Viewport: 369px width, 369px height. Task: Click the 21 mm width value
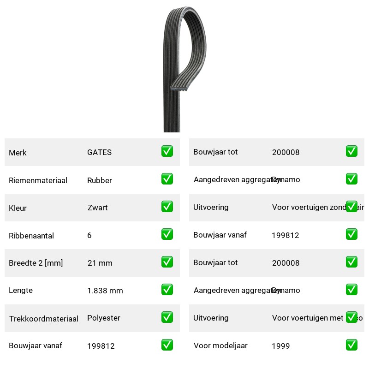point(100,263)
